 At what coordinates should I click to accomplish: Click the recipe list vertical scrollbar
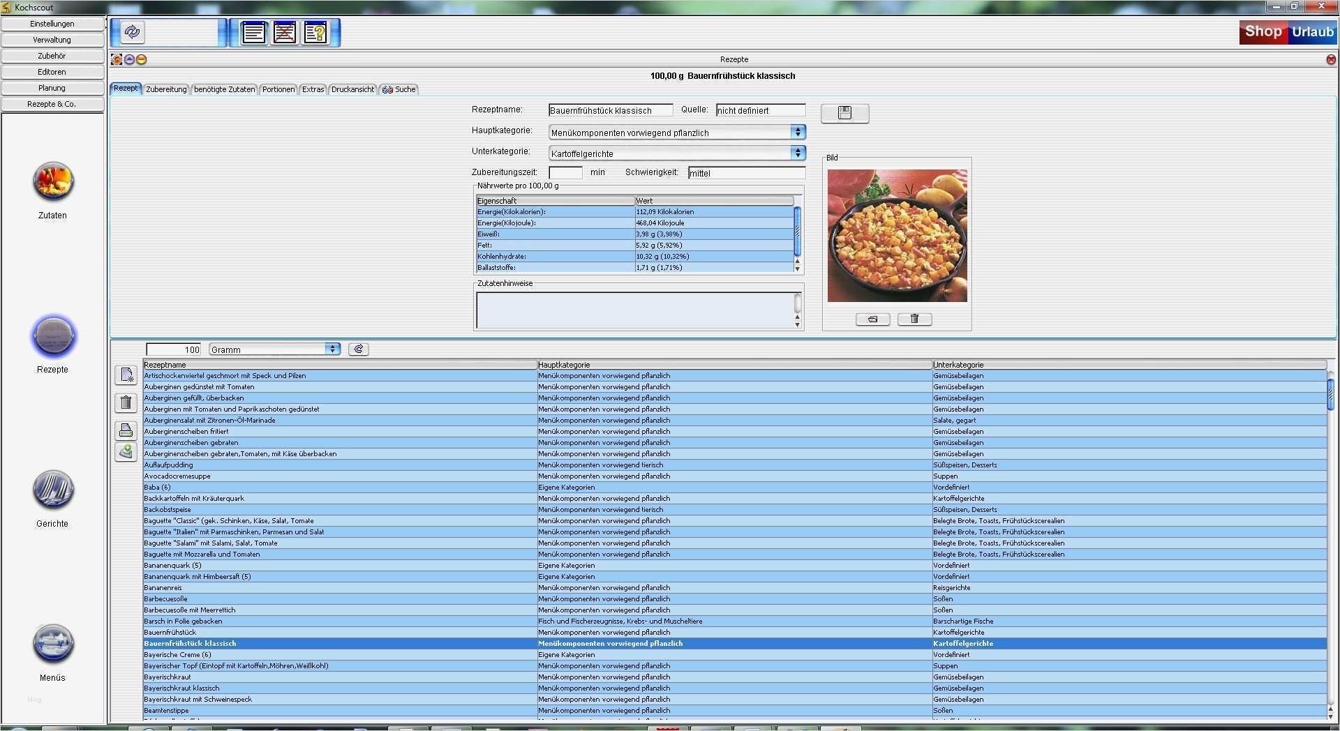pyautogui.click(x=1330, y=394)
